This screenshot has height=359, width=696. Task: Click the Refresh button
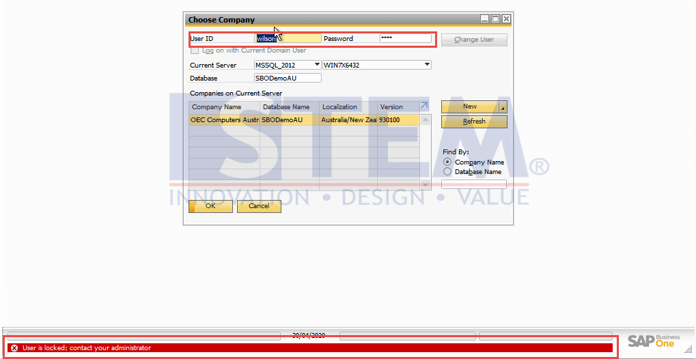(474, 121)
